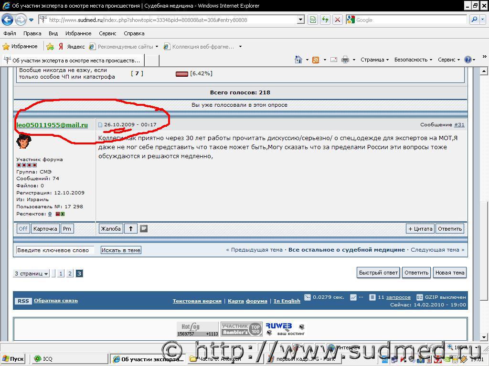This screenshot has height=366, width=489.
Task: Click the red minus respect icon
Action: [x=58, y=214]
